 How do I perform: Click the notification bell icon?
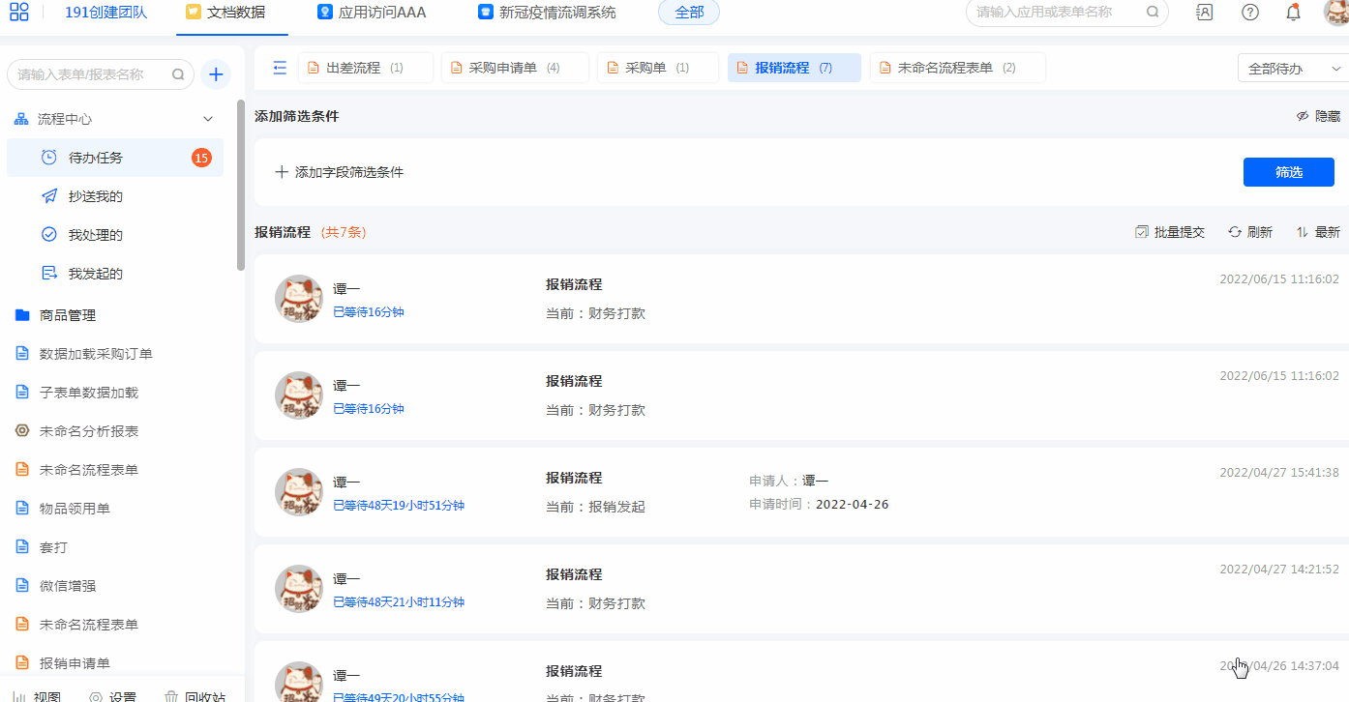click(1293, 13)
